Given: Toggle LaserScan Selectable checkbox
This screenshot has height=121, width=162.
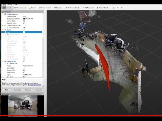Looking at the screenshot, I should click(24, 73).
